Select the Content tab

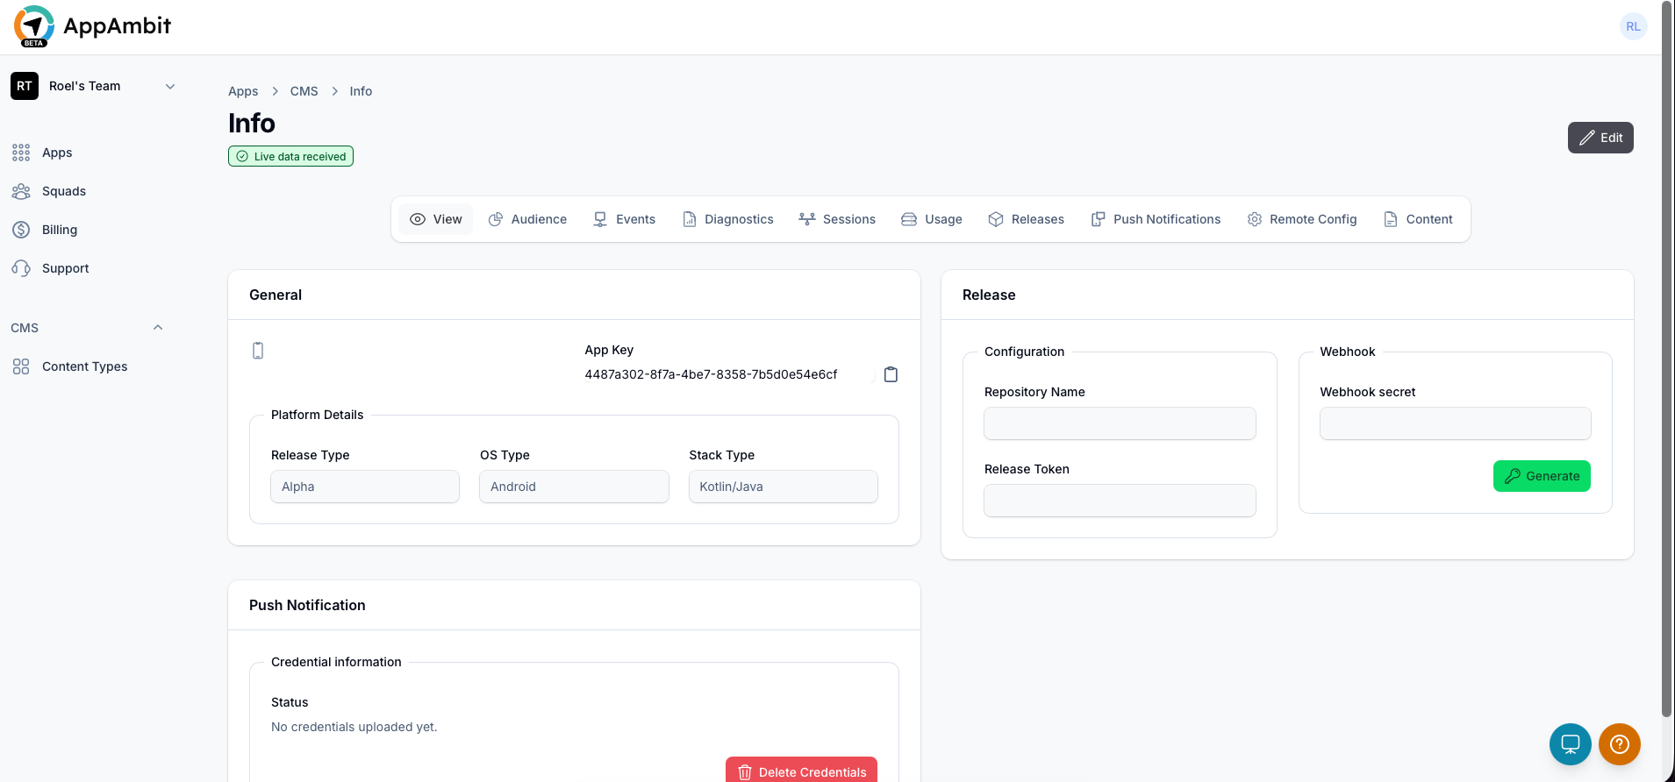[x=1418, y=219]
